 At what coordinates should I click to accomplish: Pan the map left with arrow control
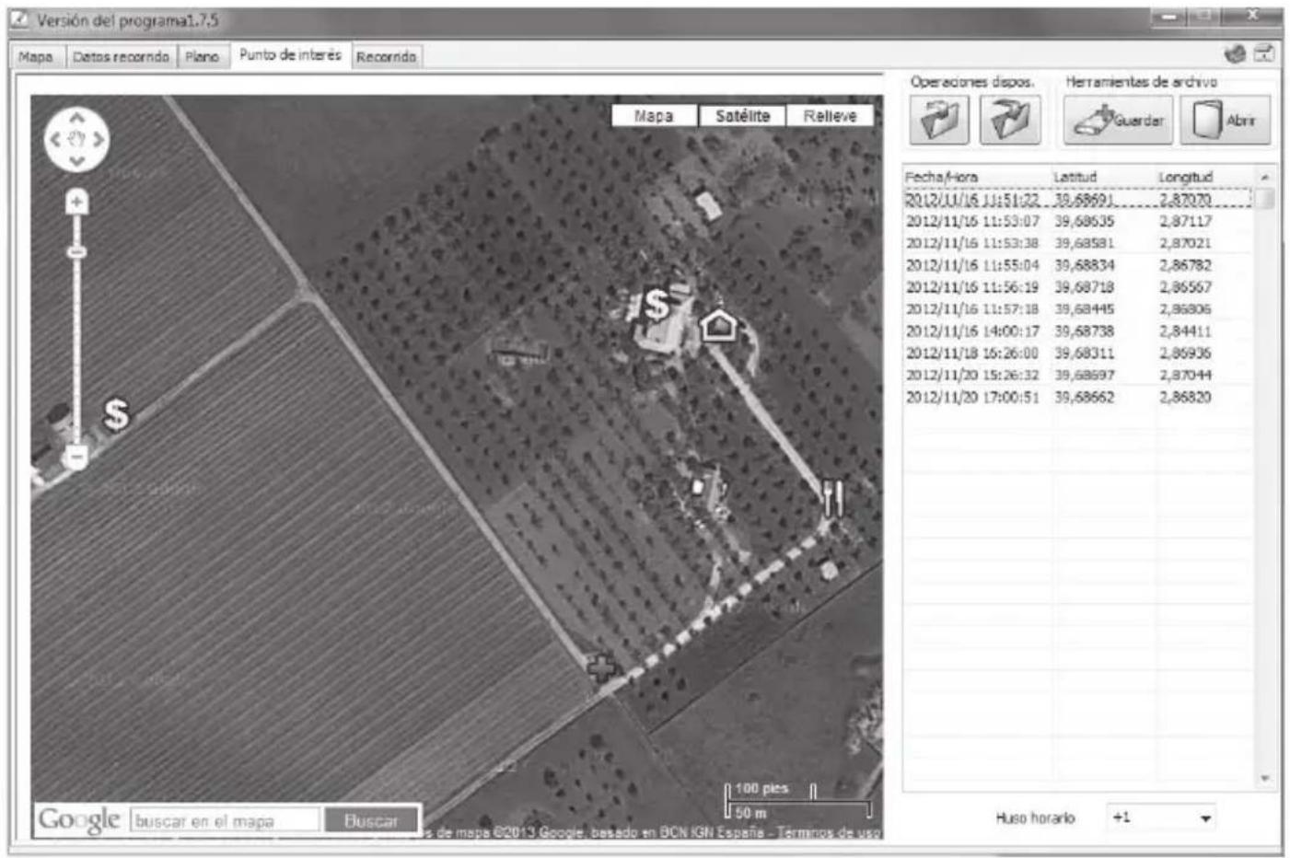tap(55, 140)
